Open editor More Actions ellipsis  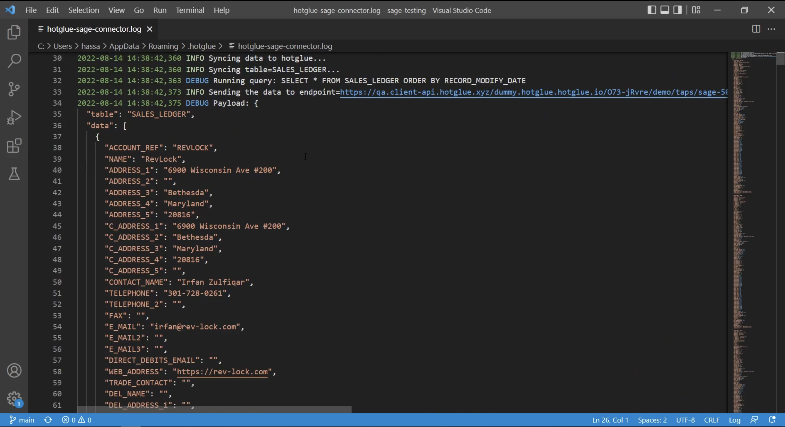(771, 29)
